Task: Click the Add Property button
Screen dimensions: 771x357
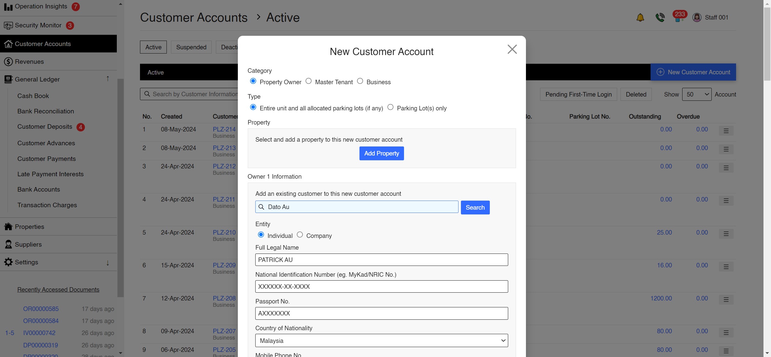Action: click(381, 153)
